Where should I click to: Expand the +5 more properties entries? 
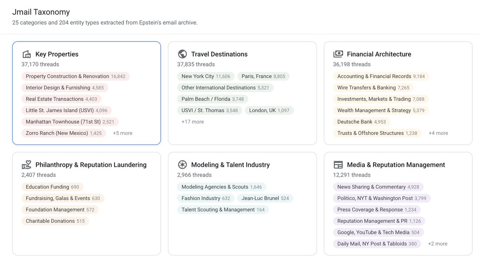click(122, 133)
